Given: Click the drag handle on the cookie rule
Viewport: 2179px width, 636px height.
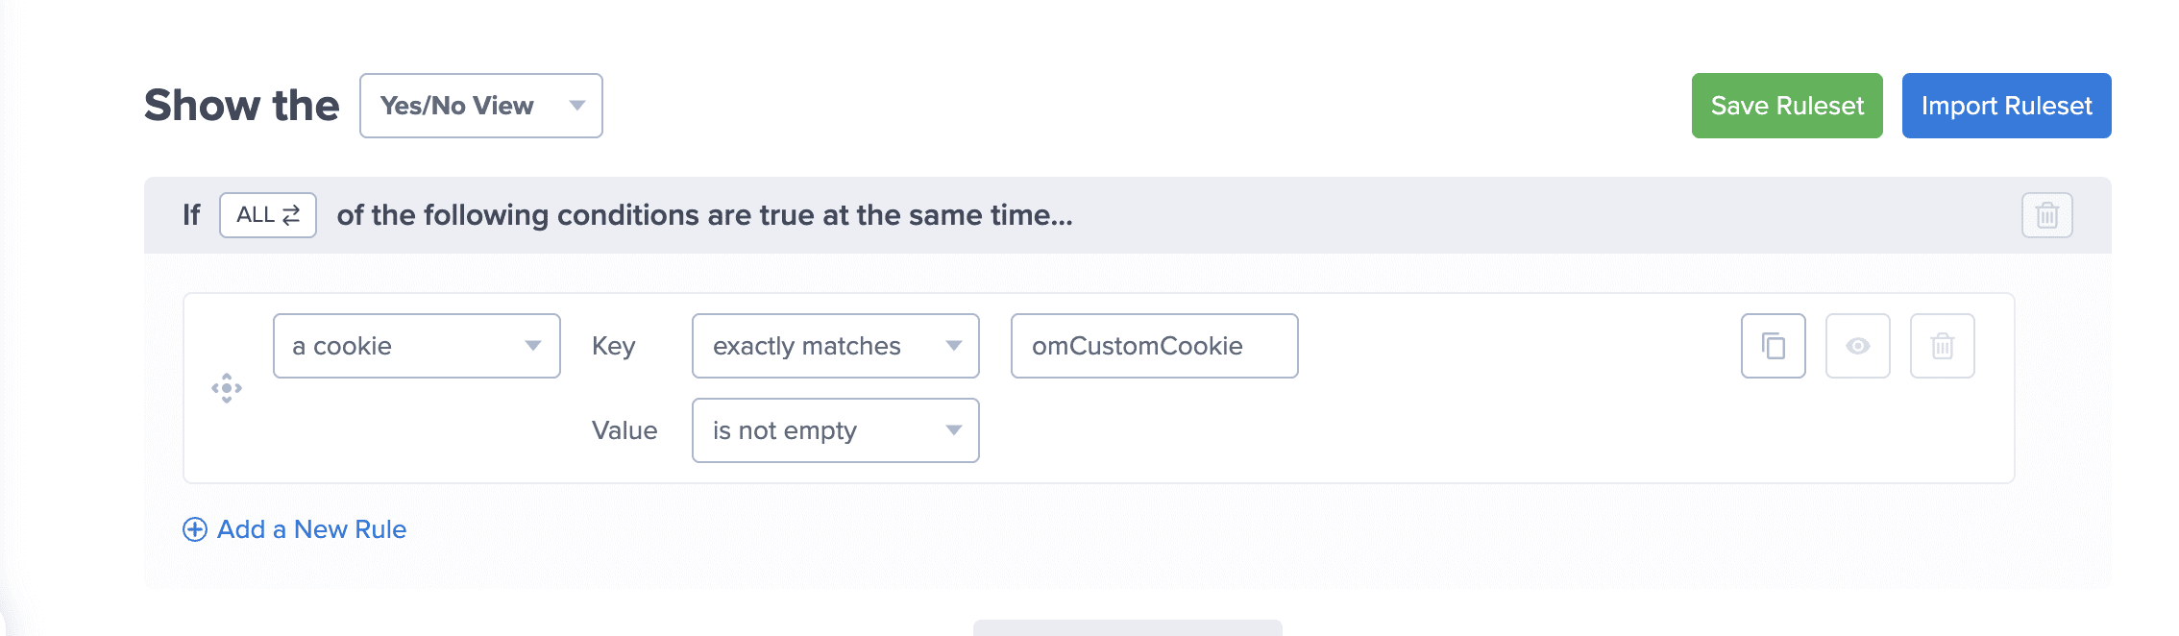Looking at the screenshot, I should click(x=227, y=388).
